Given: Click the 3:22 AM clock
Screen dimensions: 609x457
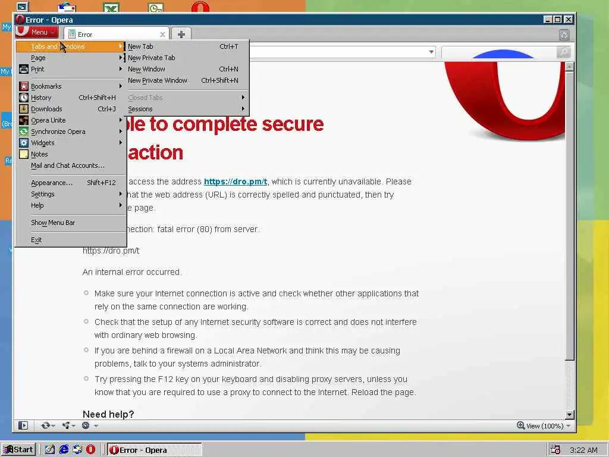Looking at the screenshot, I should point(583,450).
